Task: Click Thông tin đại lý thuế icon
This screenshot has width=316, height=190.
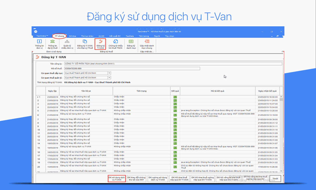Action: [x=52, y=44]
